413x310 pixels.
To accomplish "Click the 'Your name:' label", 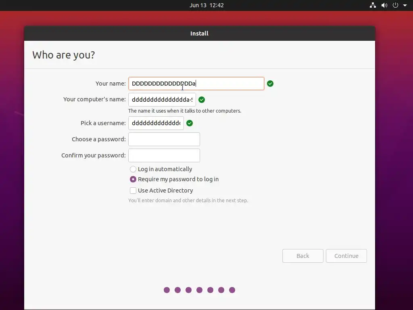I will click(111, 84).
